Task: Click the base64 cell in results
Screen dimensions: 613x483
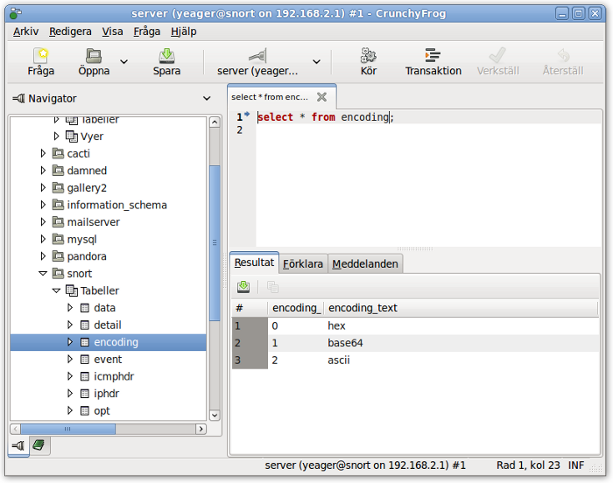Action: (345, 343)
